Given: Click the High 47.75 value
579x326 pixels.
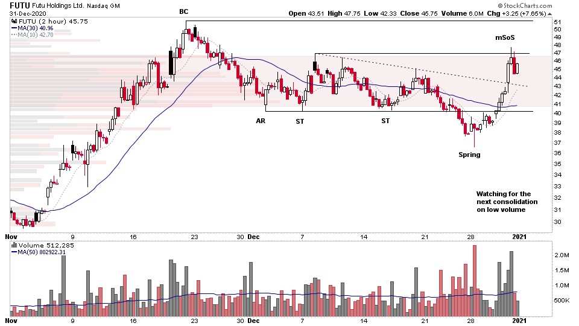Looking at the screenshot, I should pos(344,14).
